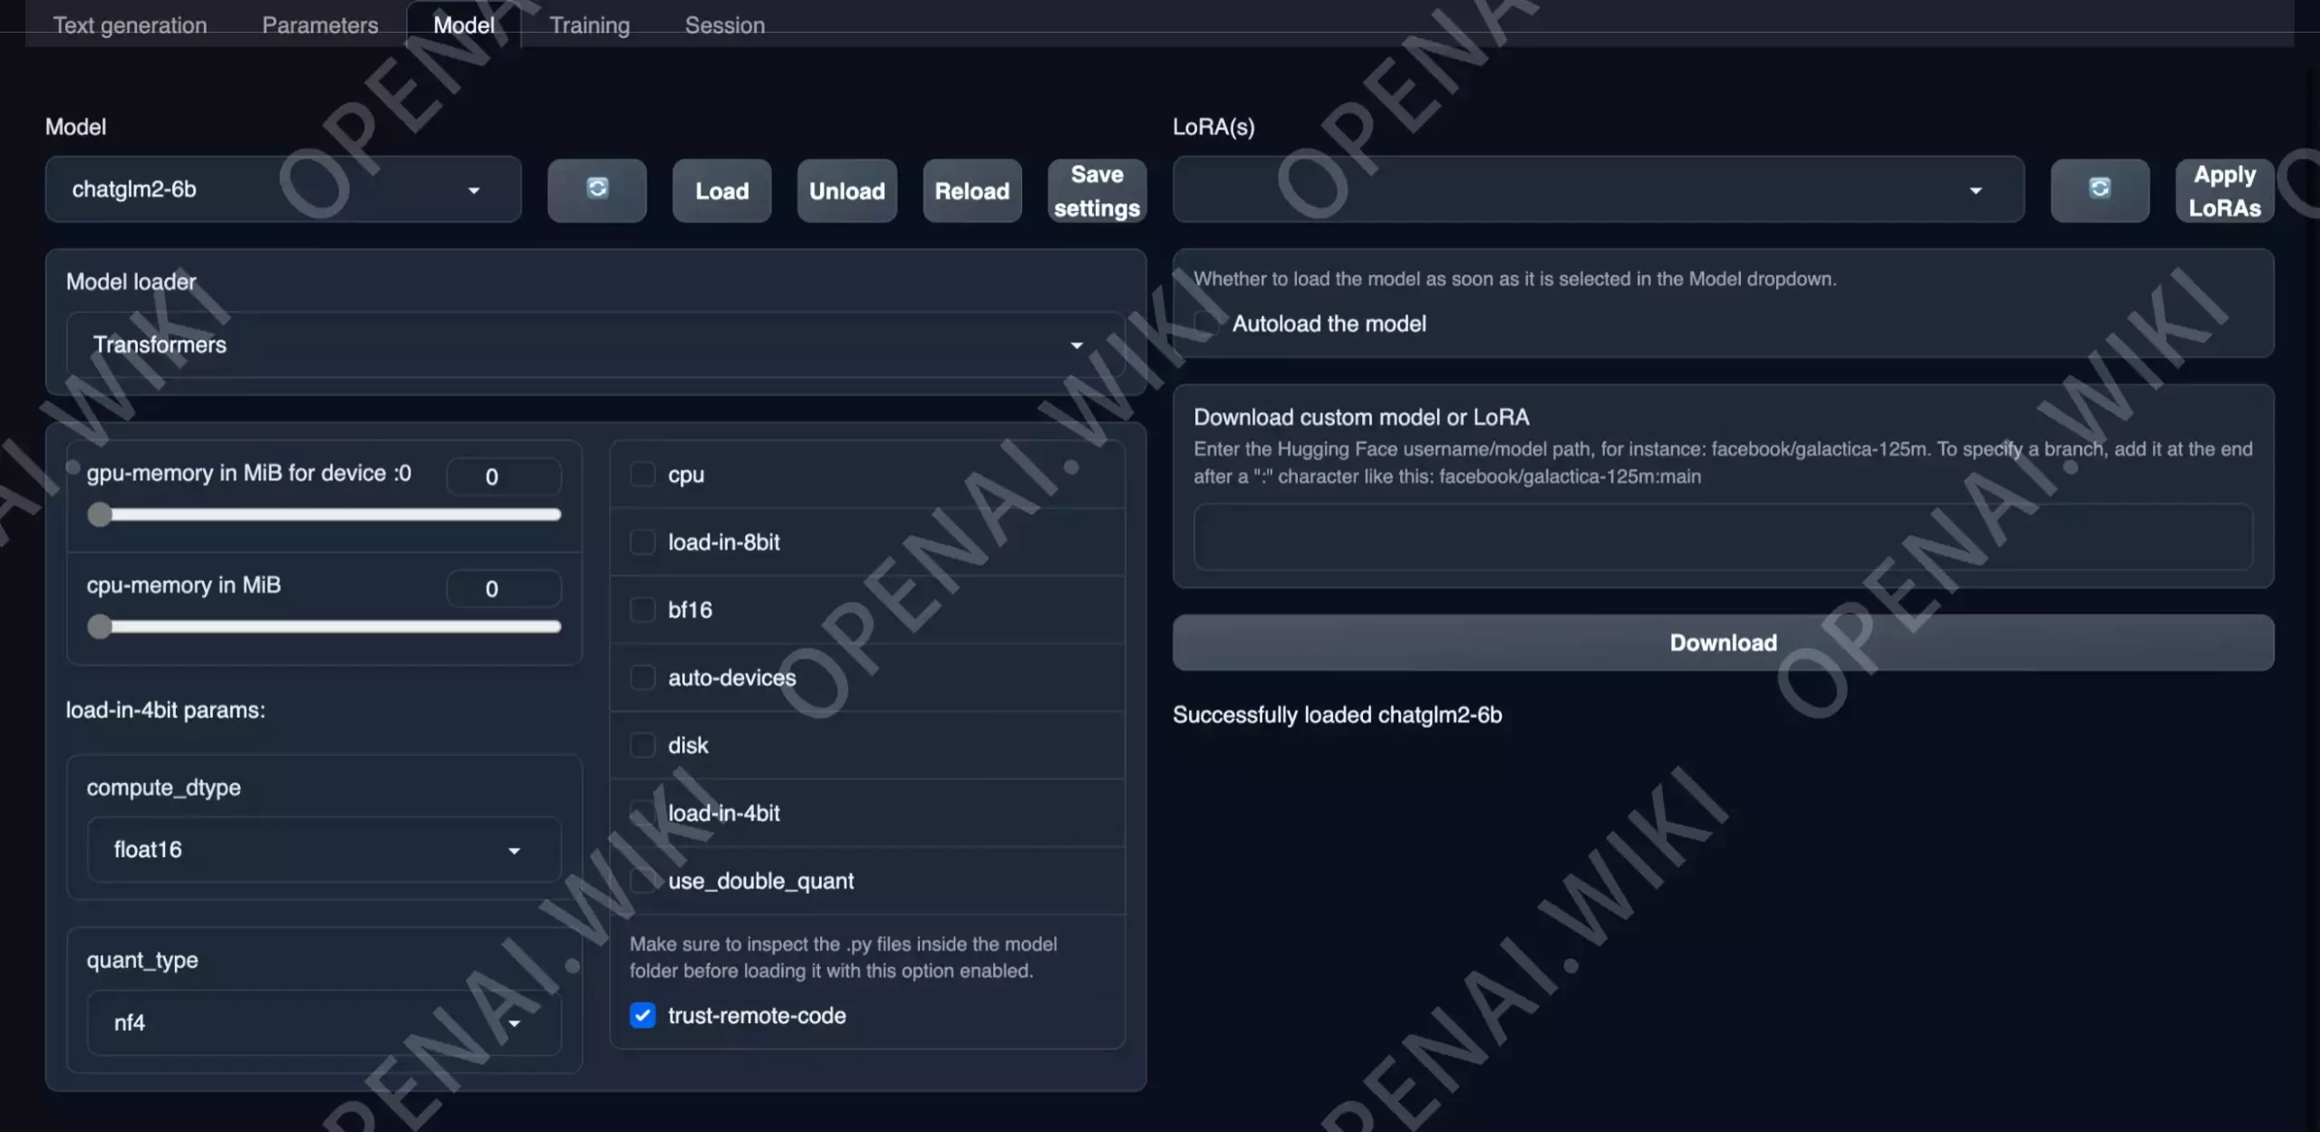
Task: Click Save settings button
Action: tap(1097, 190)
